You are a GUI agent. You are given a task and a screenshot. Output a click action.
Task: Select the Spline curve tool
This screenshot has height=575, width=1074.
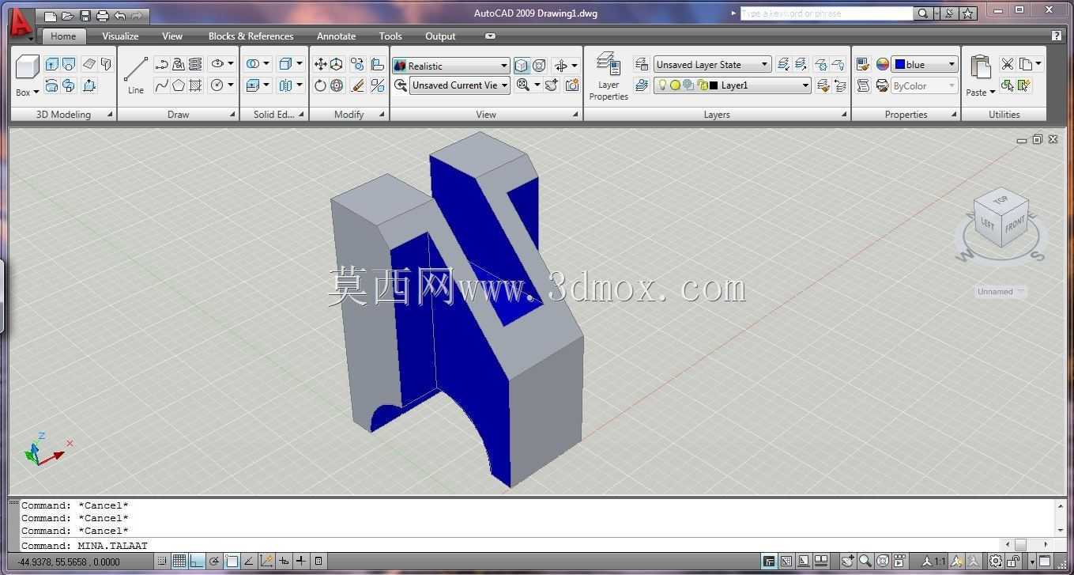click(x=161, y=85)
